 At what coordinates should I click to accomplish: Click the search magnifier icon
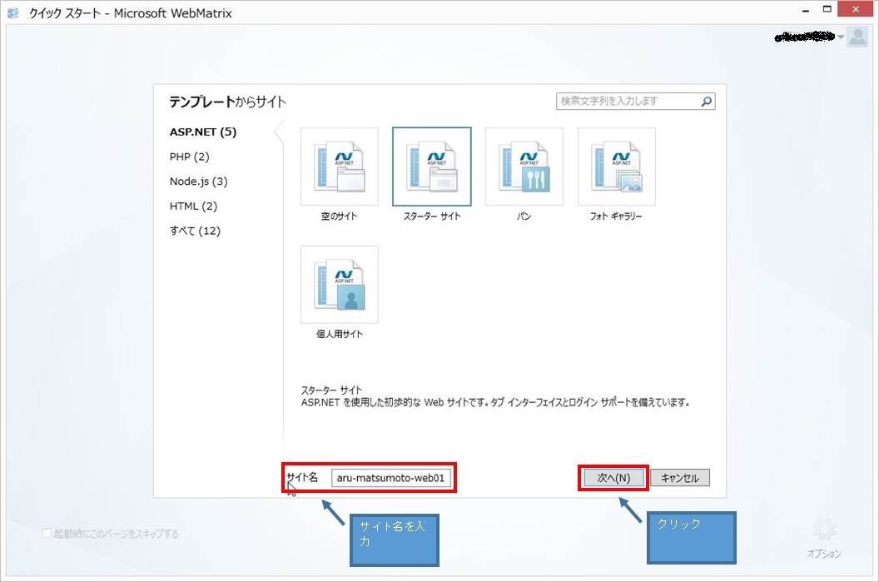click(707, 102)
